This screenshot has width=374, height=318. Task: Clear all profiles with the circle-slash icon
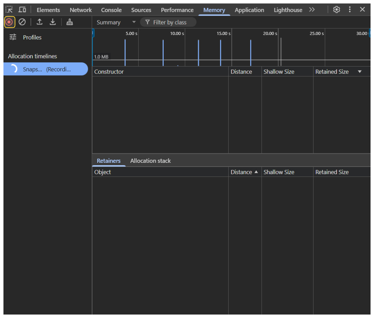[22, 22]
